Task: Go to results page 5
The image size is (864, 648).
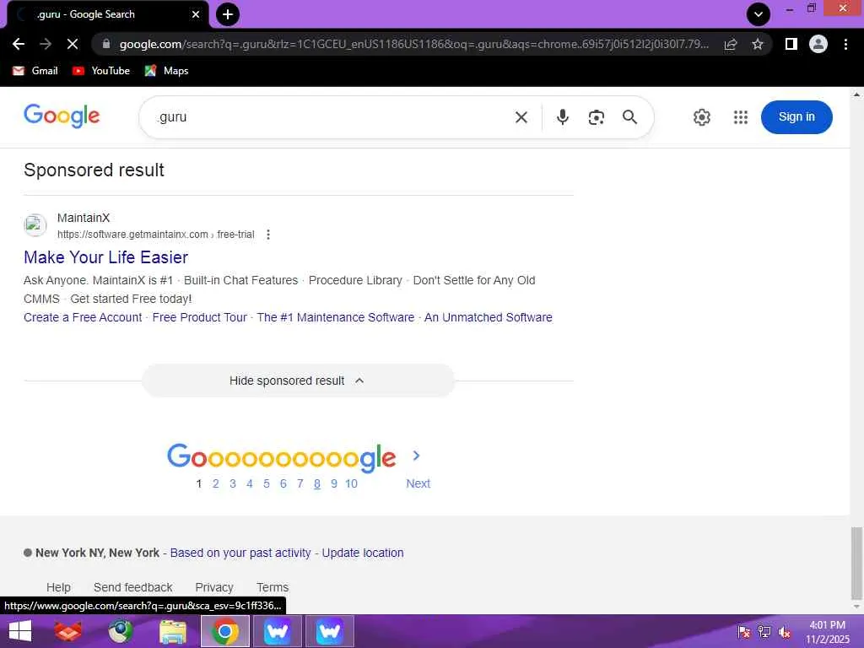Action: (266, 483)
